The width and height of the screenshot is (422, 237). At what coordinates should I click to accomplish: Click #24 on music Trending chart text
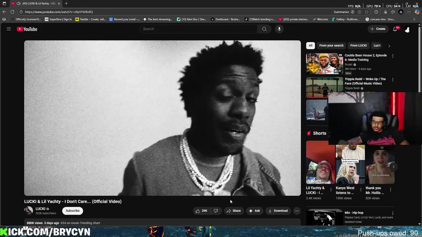80,223
